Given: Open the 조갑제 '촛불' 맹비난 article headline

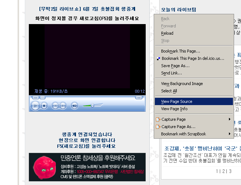Looking at the screenshot, I should coord(203,149).
